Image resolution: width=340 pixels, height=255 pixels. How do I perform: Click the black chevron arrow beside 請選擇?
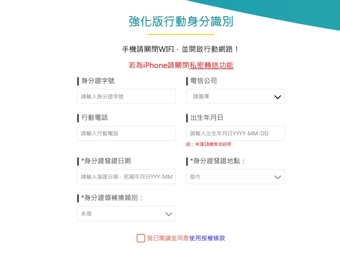tap(277, 97)
